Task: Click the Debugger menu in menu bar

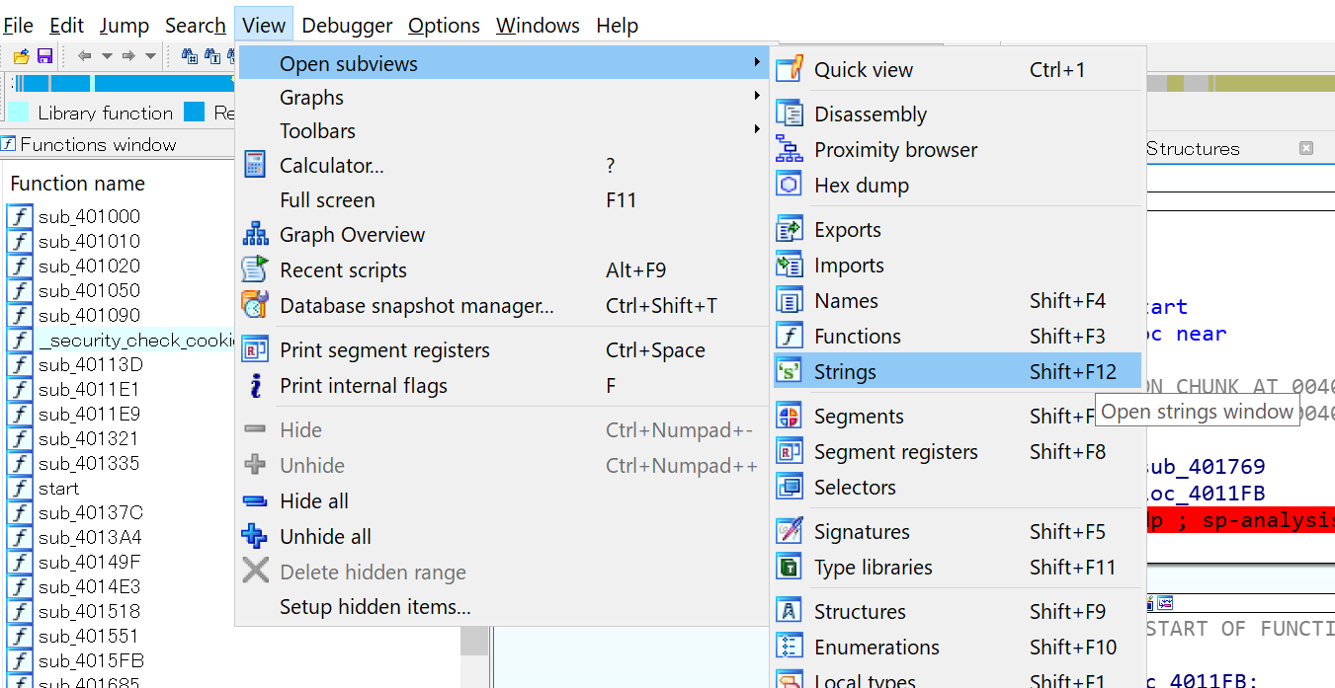Action: point(347,26)
